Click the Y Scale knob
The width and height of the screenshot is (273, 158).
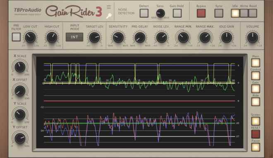point(20,114)
